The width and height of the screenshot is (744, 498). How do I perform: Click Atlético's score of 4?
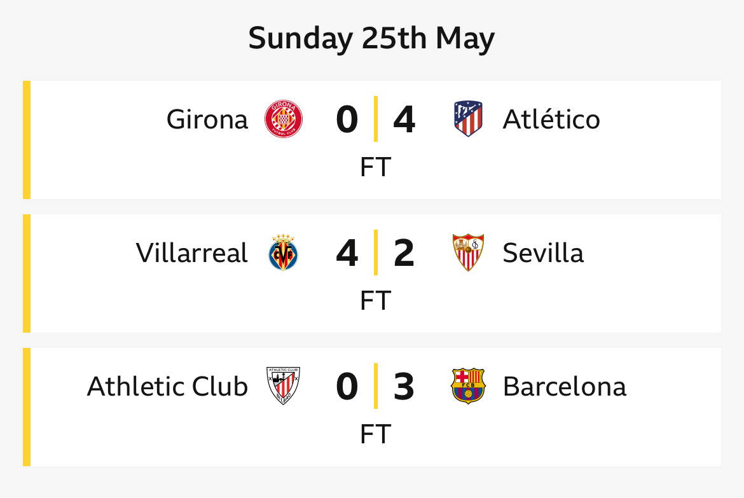click(x=404, y=120)
